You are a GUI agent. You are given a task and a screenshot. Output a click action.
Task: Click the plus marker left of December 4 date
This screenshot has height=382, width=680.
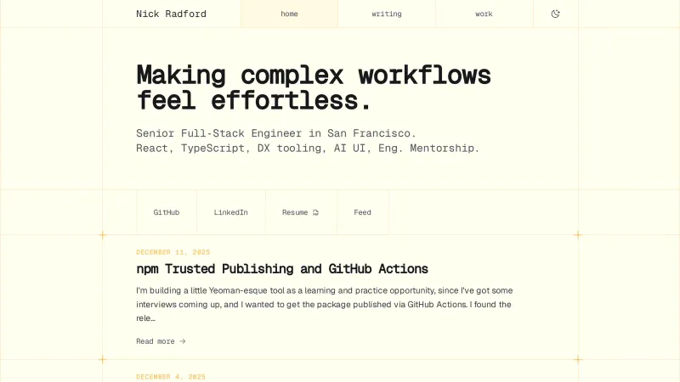coord(103,360)
